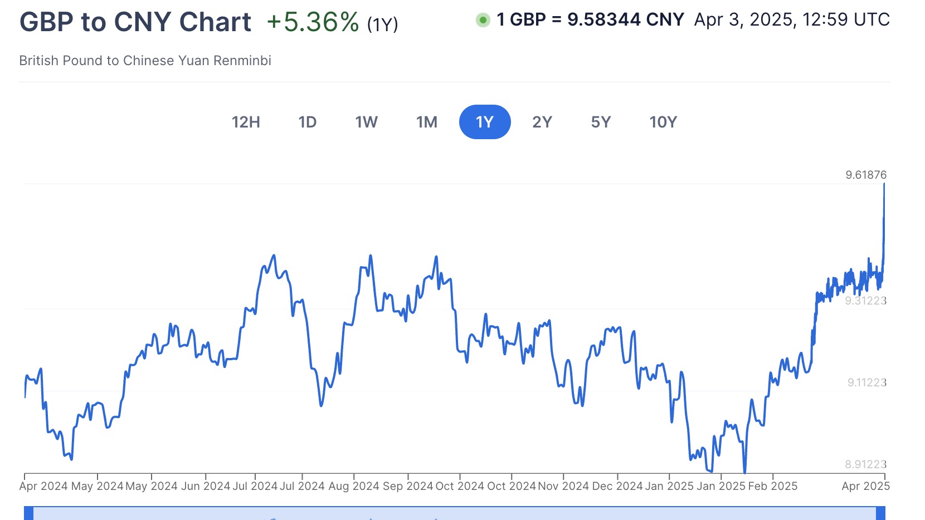Select the 1D time range
Image resolution: width=925 pixels, height=520 pixels.
307,121
